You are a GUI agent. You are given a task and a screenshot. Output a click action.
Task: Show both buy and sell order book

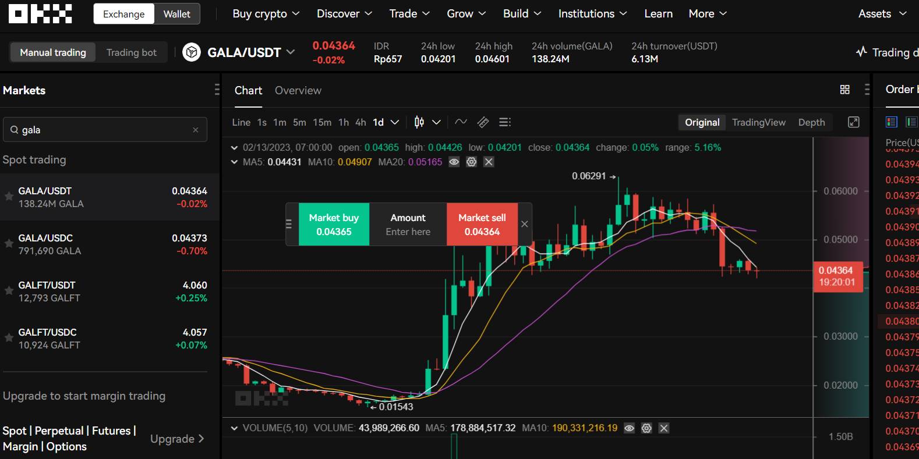tap(891, 122)
